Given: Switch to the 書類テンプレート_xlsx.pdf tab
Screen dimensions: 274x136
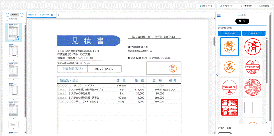Looking at the screenshot, I should [39, 15].
